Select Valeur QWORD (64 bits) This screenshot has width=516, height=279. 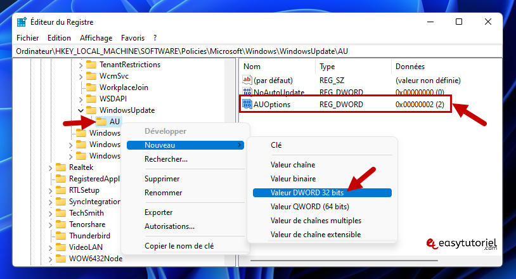[322, 207]
